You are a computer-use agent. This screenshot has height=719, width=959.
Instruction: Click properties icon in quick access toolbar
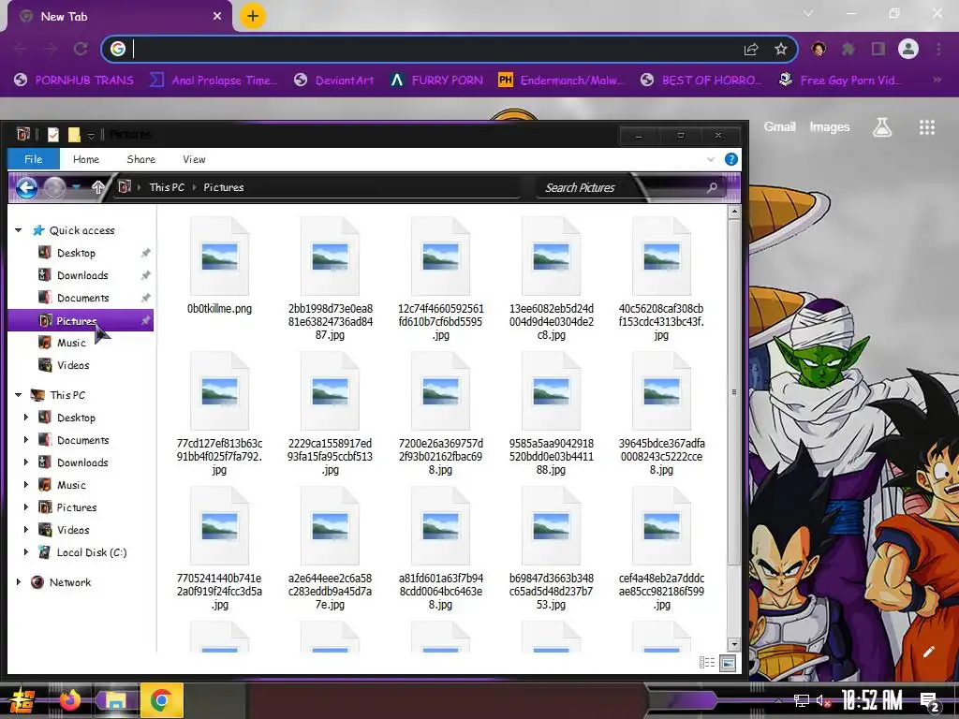click(53, 135)
